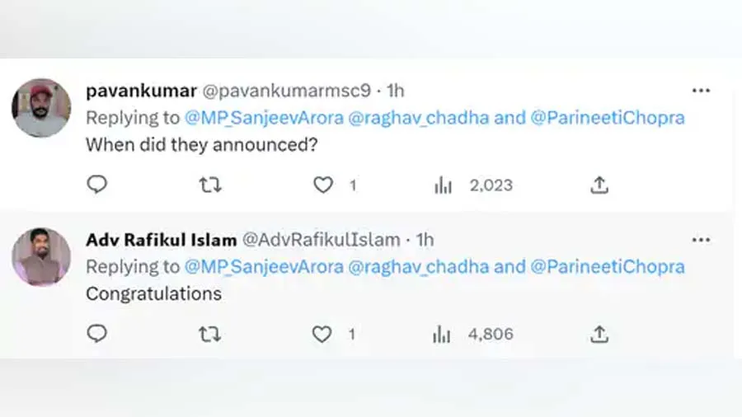Share Adv Rafikul Islam's tweet
This screenshot has height=417, width=742.
click(599, 334)
